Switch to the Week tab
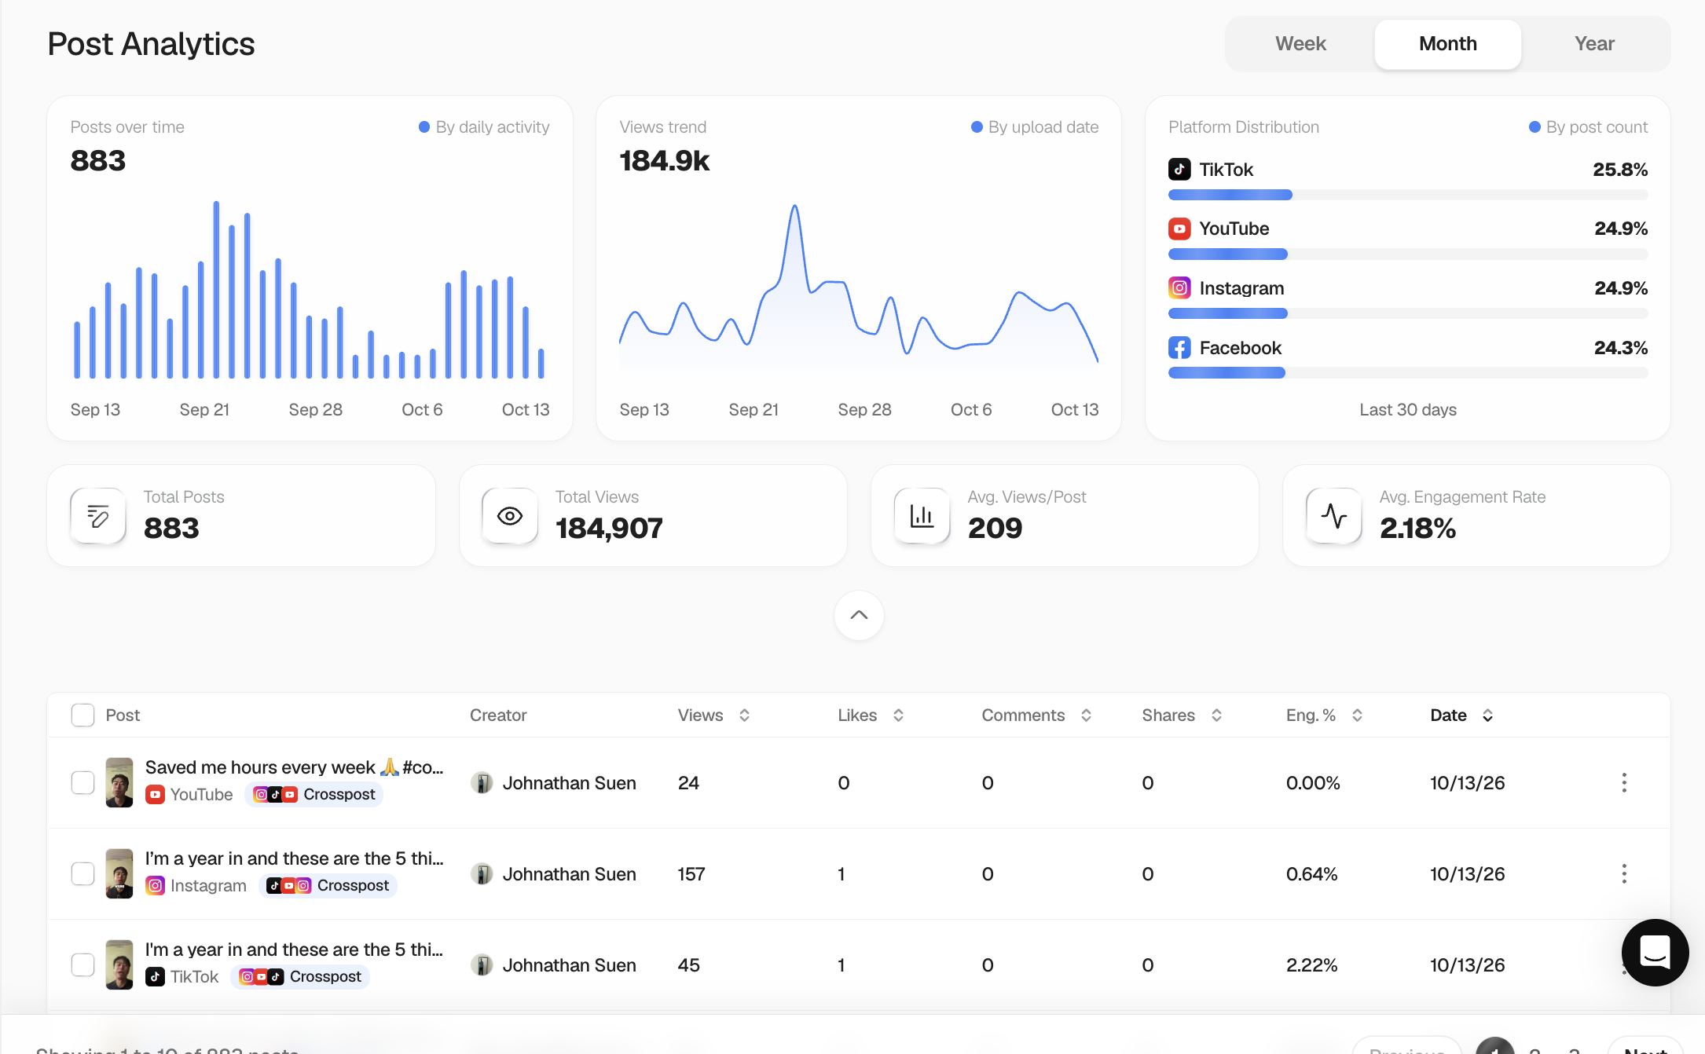 click(x=1300, y=44)
